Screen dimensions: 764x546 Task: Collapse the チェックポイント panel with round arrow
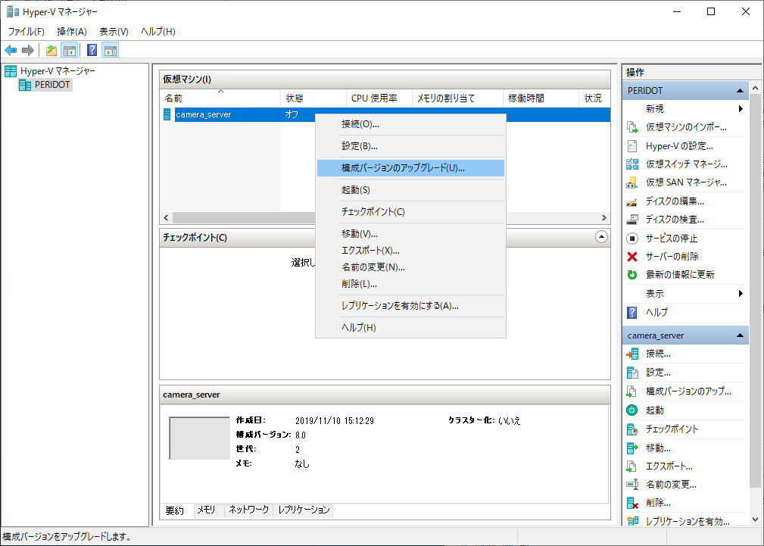tap(602, 238)
